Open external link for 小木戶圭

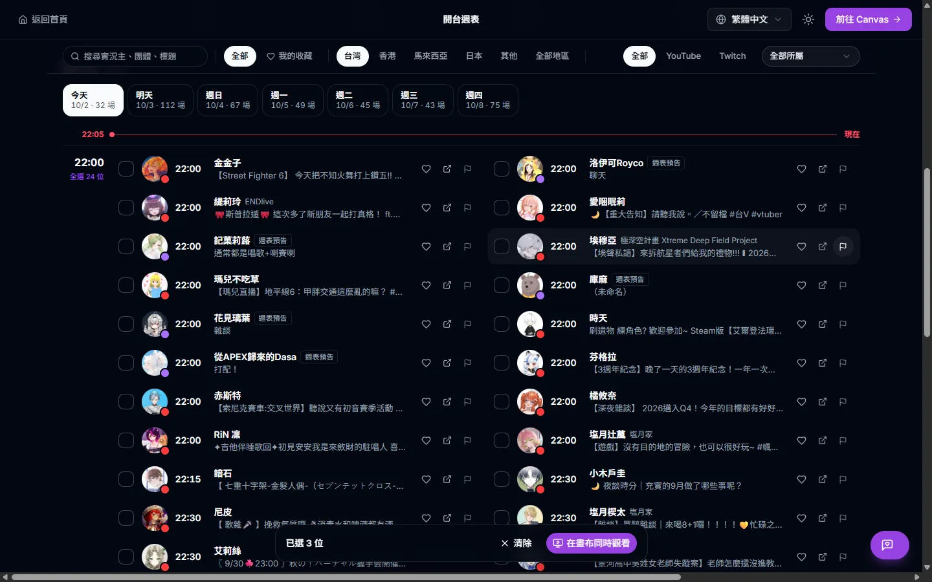823,479
